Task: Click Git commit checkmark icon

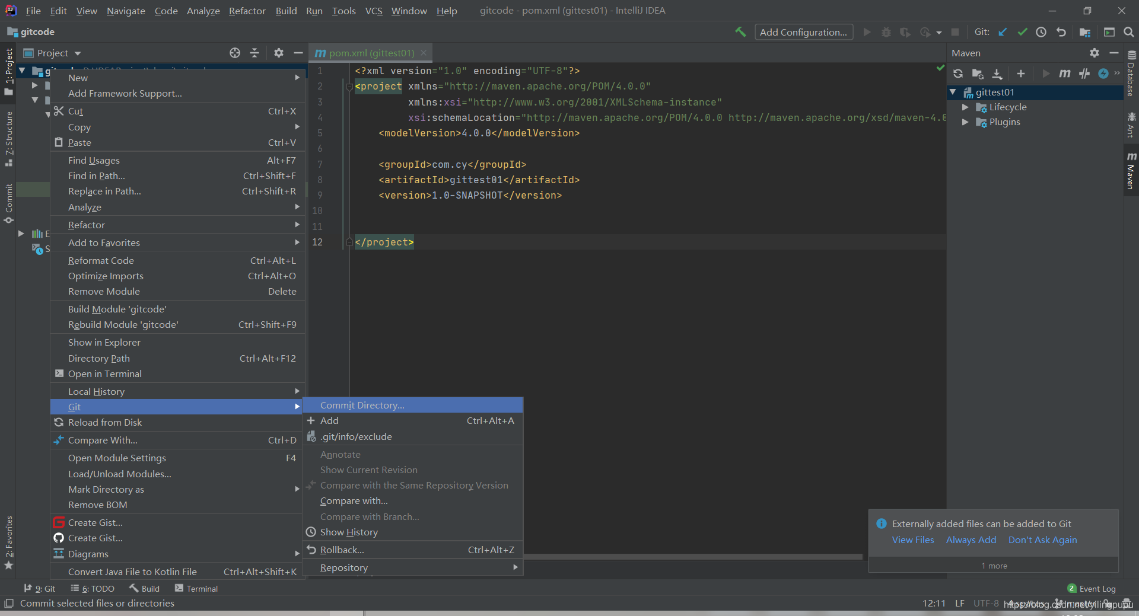Action: point(1022,32)
